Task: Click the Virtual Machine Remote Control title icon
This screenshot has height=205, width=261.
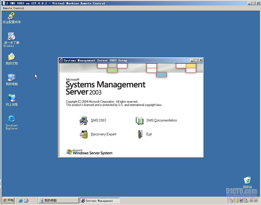Action: pyautogui.click(x=4, y=3)
